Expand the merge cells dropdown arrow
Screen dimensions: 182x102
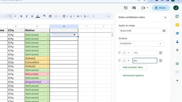point(59,16)
